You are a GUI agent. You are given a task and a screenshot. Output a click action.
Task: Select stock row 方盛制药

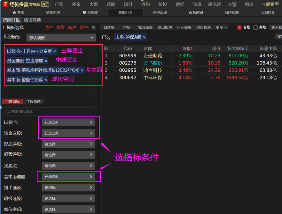tap(191, 55)
